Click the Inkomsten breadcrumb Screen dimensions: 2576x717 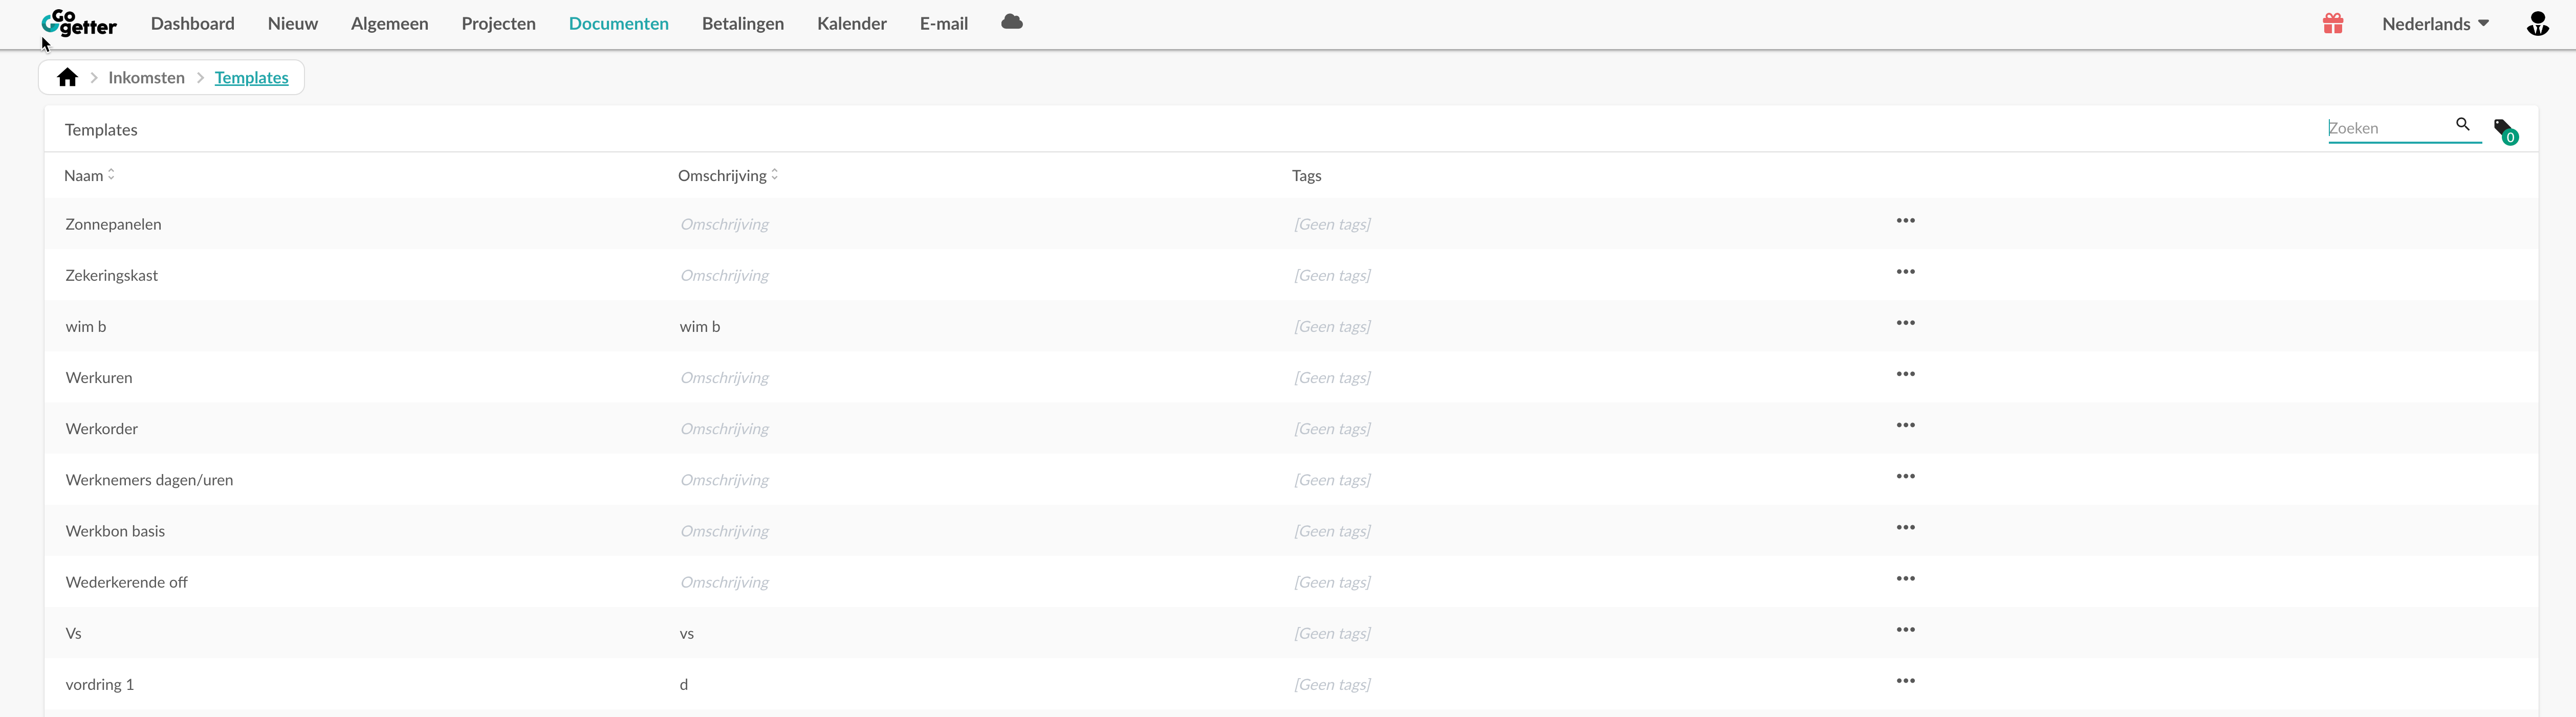point(147,77)
